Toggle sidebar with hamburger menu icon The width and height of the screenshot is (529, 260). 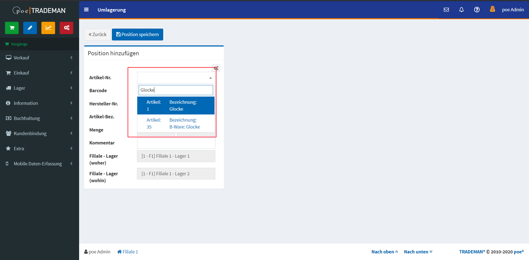[86, 10]
